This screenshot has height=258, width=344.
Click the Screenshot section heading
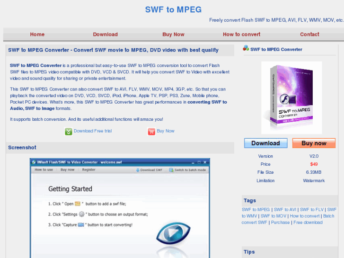coord(22,147)
